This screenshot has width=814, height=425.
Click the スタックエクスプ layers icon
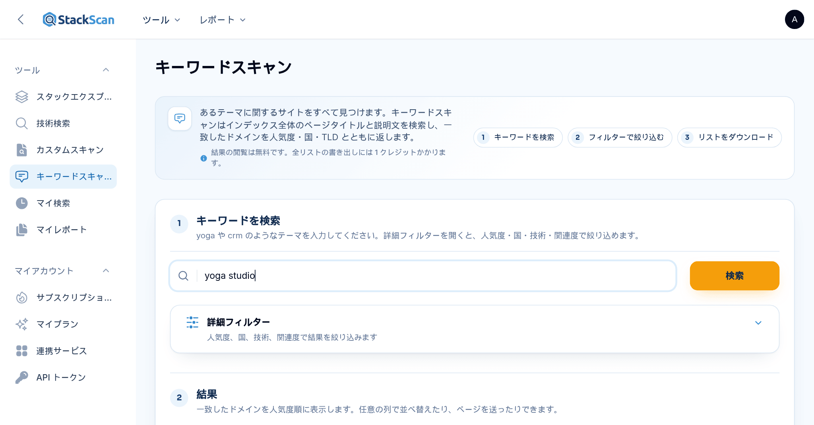point(22,97)
